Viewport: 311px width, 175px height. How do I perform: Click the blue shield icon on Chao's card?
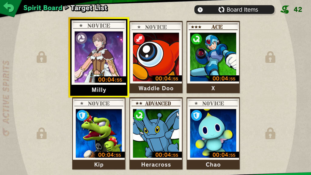(x=197, y=115)
